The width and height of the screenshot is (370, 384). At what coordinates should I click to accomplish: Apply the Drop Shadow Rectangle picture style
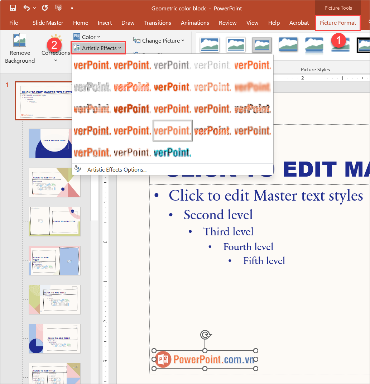(x=288, y=45)
